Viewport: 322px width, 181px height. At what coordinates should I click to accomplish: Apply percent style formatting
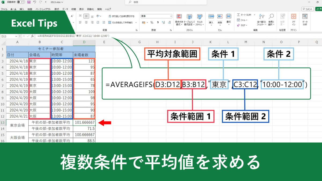point(152,23)
